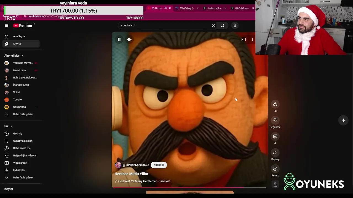Open TurkishSpecialCut channel avatar
Image resolution: width=353 pixels, height=198 pixels.
(118, 165)
